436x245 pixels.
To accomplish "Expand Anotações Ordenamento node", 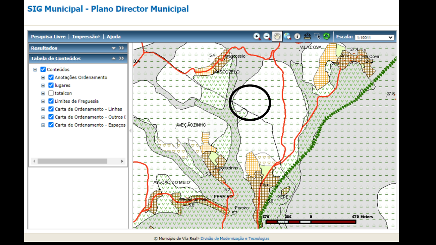I will click(43, 77).
